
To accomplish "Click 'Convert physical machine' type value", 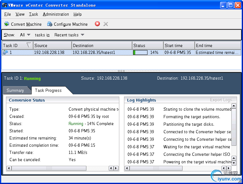I will pos(94,109).
